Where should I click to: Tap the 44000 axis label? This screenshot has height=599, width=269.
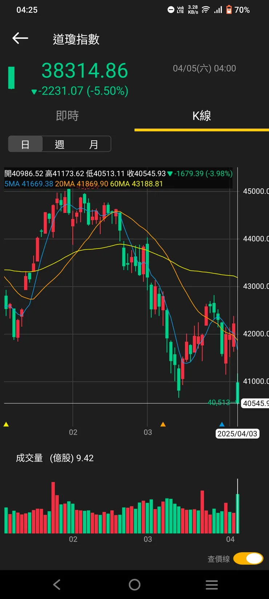coord(256,239)
